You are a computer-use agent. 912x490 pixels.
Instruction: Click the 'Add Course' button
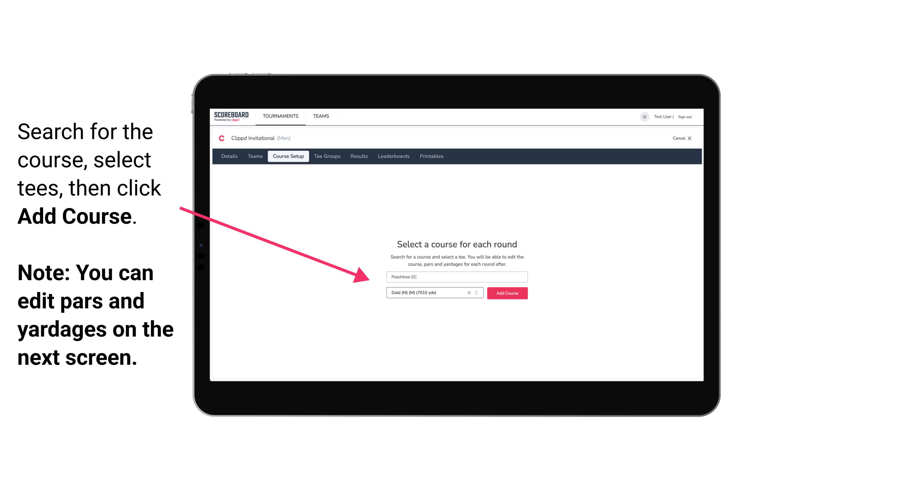click(507, 293)
